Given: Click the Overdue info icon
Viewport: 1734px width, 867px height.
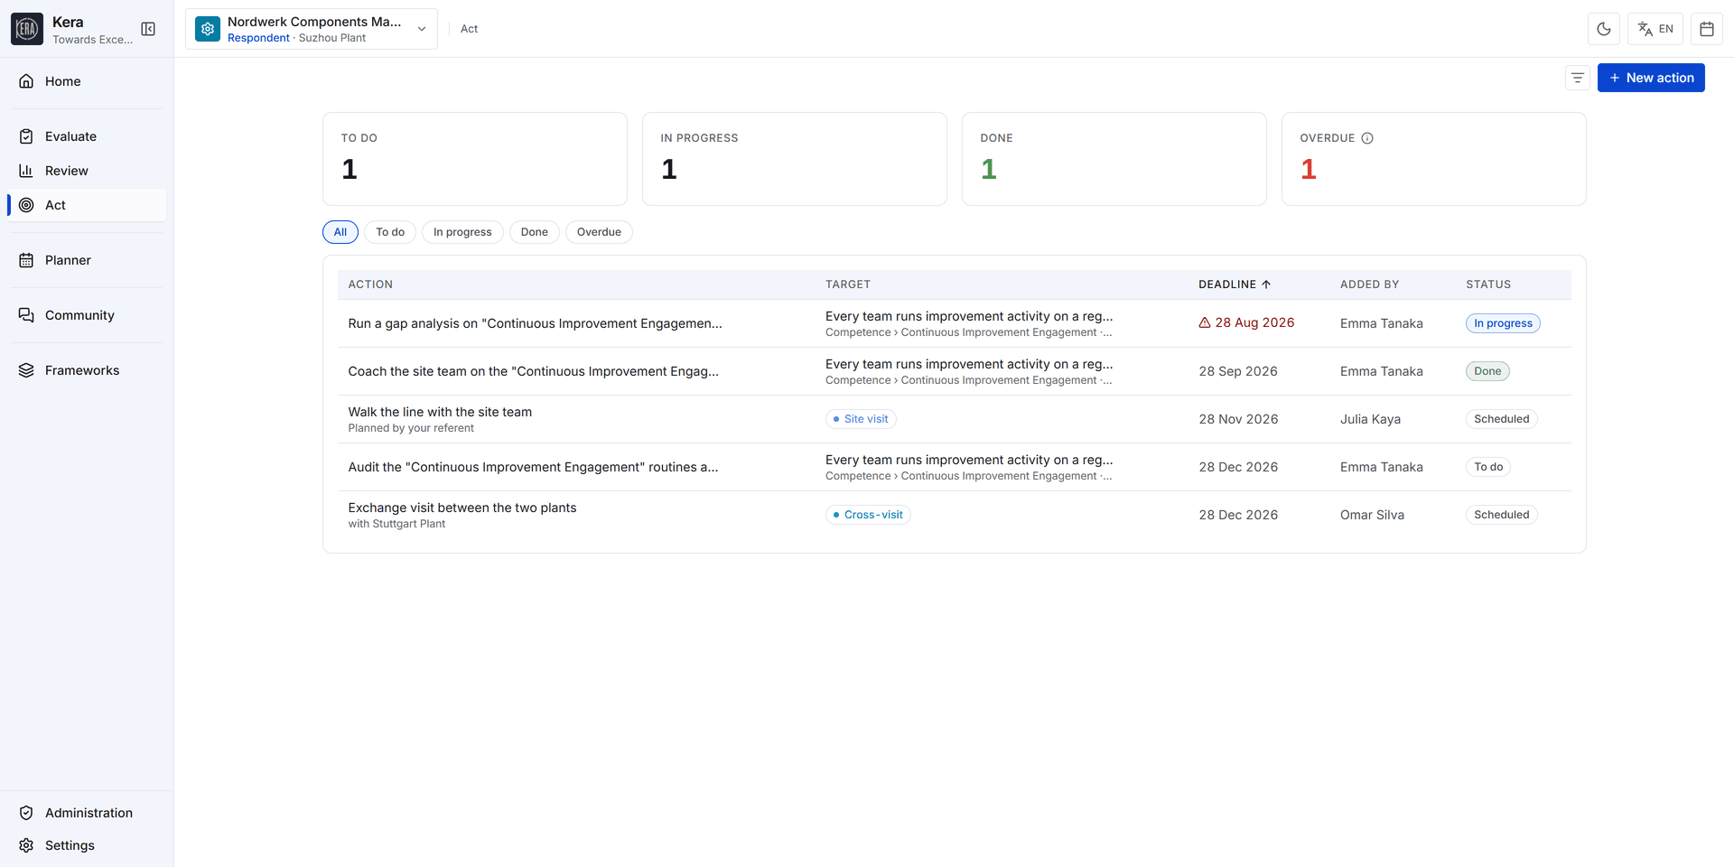Looking at the screenshot, I should (1367, 138).
